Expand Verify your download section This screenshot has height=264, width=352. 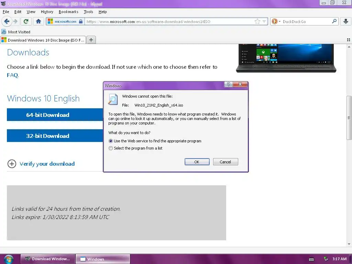pyautogui.click(x=12, y=164)
